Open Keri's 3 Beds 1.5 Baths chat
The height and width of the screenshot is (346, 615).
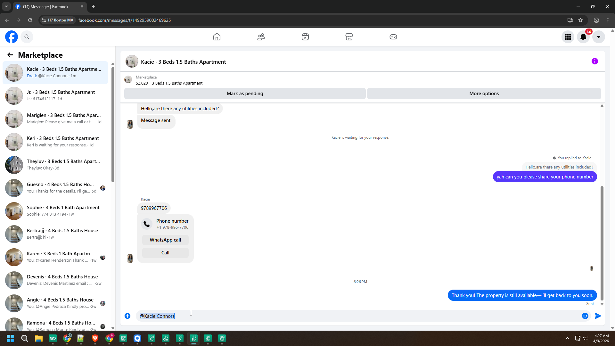click(55, 142)
